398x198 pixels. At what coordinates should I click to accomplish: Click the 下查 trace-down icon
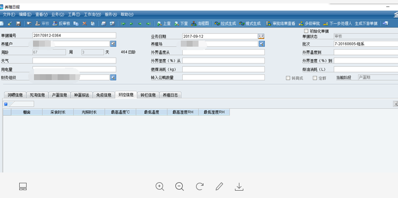181,24
